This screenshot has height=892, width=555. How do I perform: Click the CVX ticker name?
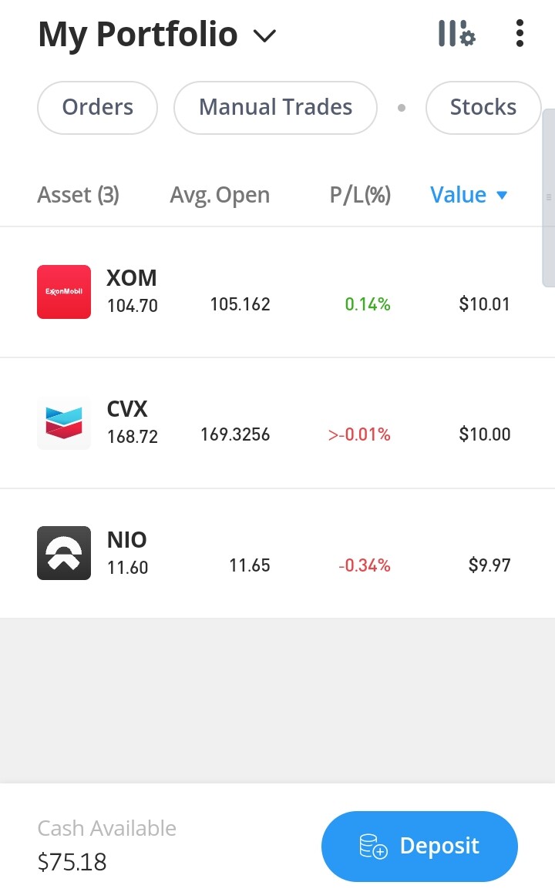(x=127, y=408)
